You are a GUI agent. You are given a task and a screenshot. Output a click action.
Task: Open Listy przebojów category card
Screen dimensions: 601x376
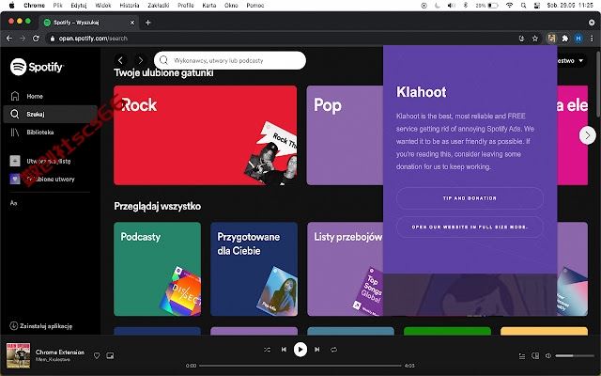pos(345,269)
